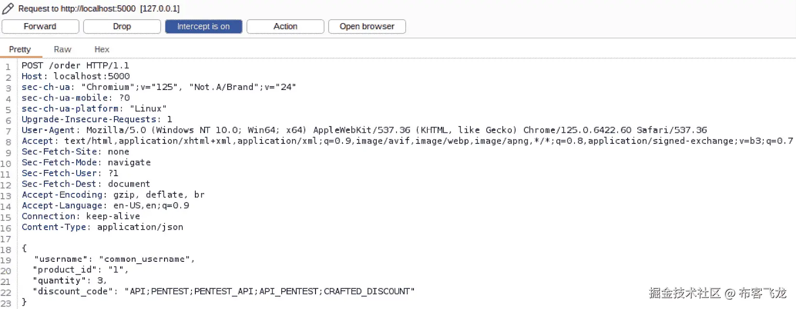
Task: Select the Pretty view tab
Action: click(20, 49)
